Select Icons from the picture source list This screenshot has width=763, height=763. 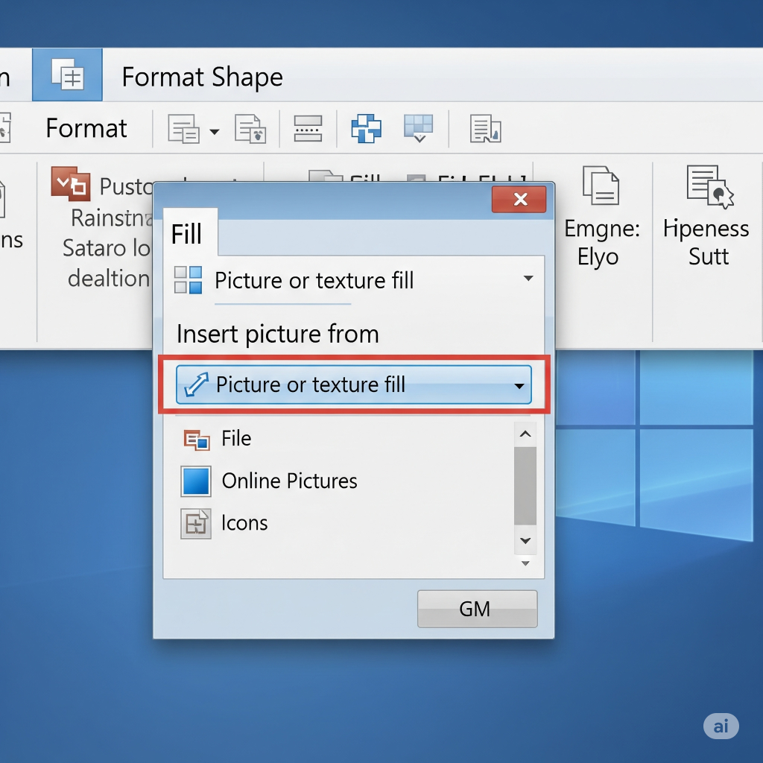pos(244,523)
